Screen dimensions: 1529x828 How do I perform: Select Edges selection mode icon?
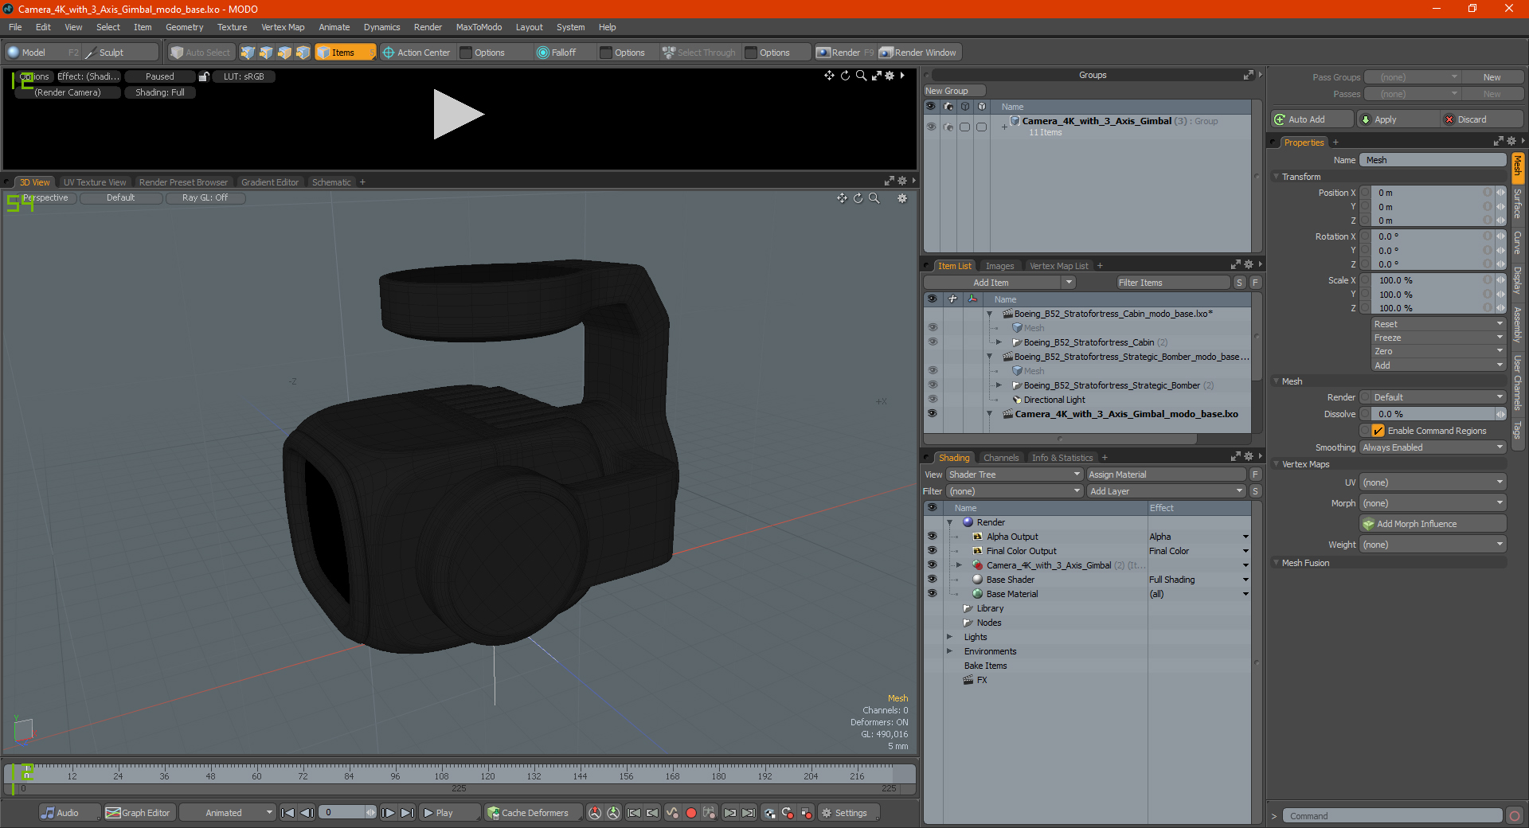tap(266, 53)
